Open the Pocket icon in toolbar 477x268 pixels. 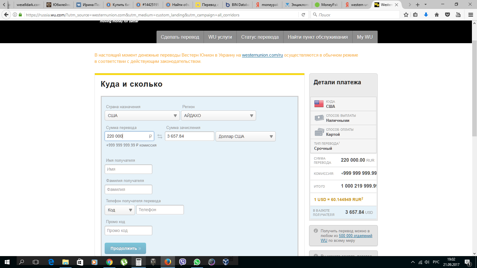point(447,15)
